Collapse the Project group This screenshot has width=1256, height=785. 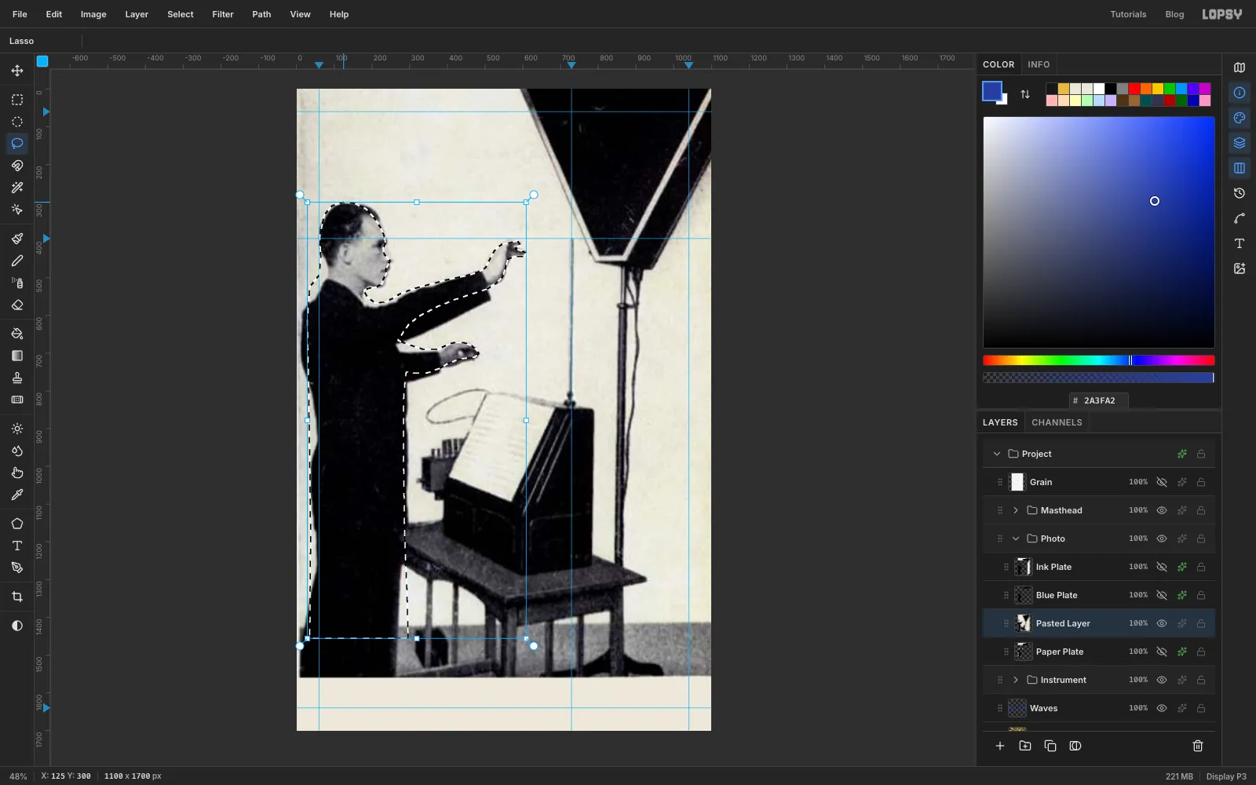click(x=997, y=454)
